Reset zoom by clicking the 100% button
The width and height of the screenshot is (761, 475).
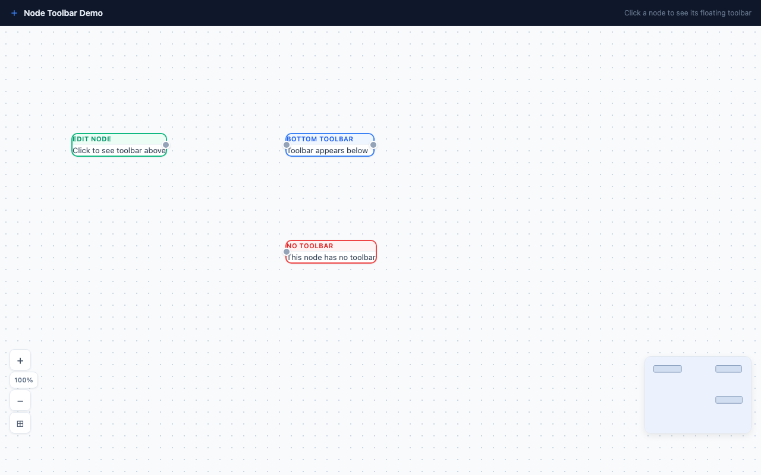point(23,380)
